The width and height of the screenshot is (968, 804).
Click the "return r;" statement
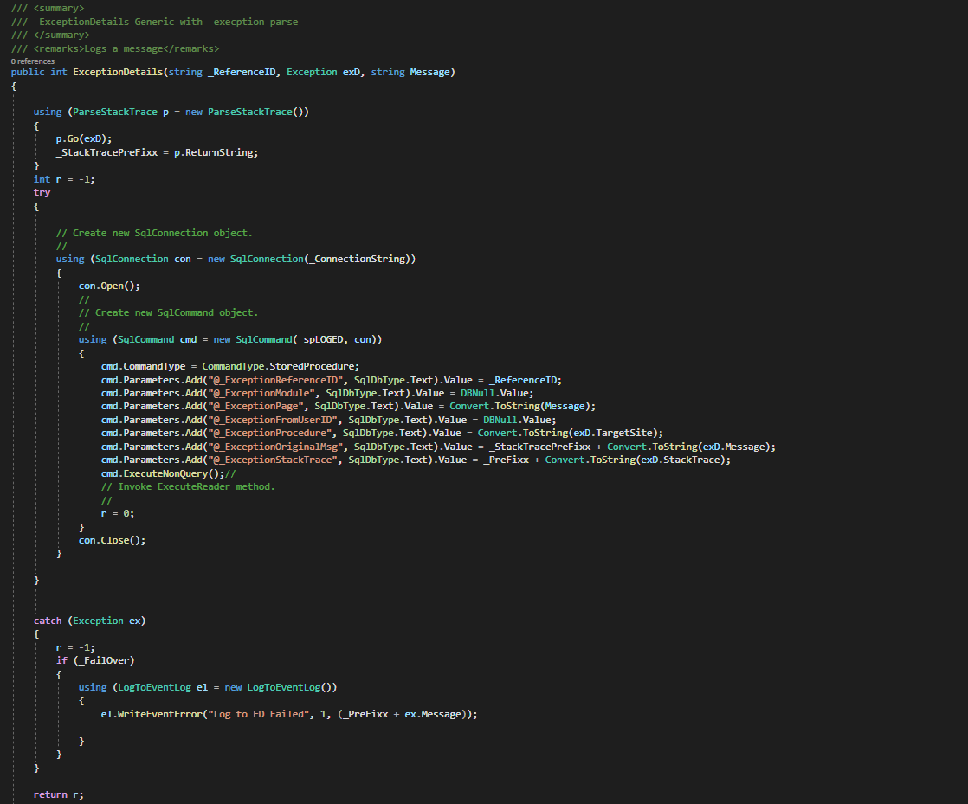59,794
